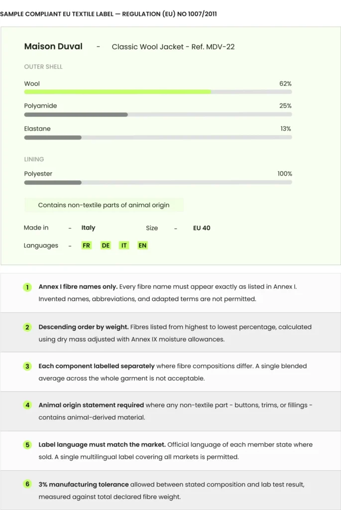Image resolution: width=341 pixels, height=510 pixels.
Task: Click the number 3 badge for component labelling
Action: point(27,366)
